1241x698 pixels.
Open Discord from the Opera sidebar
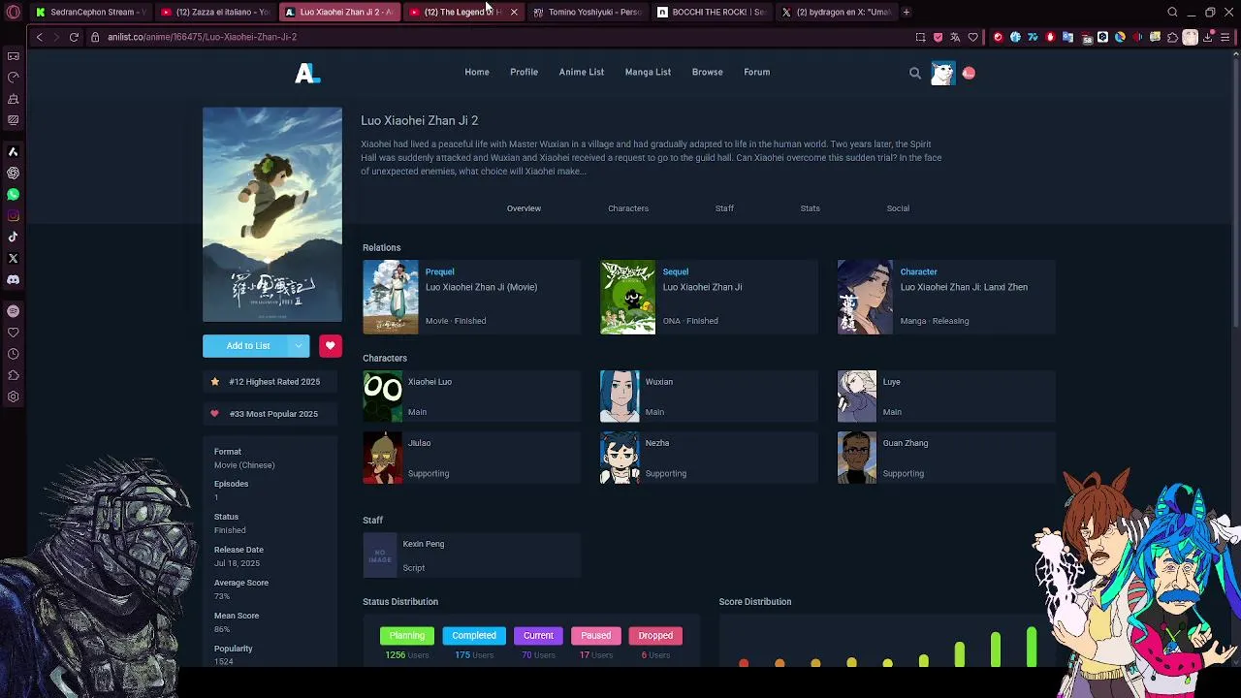pyautogui.click(x=13, y=279)
